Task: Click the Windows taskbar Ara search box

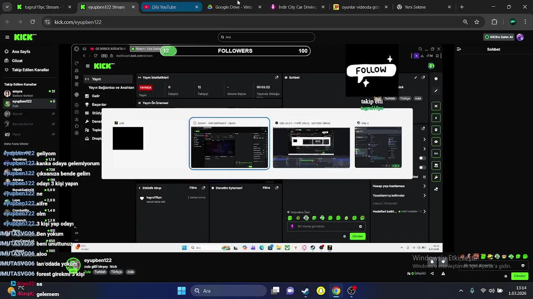Action: pyautogui.click(x=228, y=291)
